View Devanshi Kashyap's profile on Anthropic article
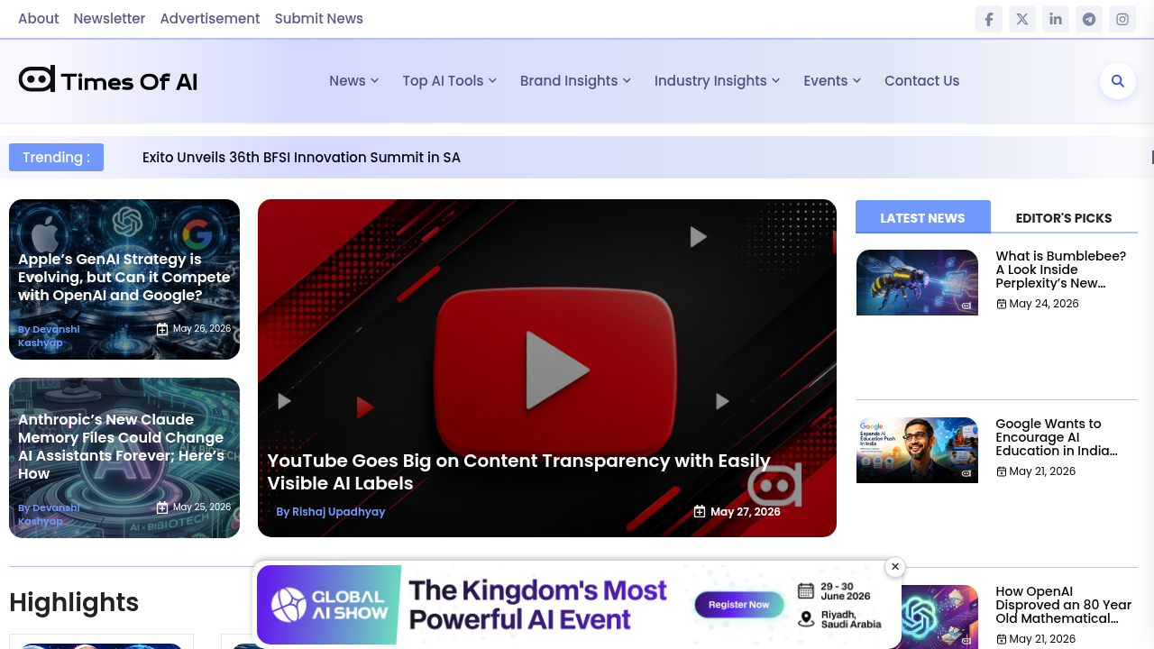This screenshot has width=1154, height=649. coord(49,514)
